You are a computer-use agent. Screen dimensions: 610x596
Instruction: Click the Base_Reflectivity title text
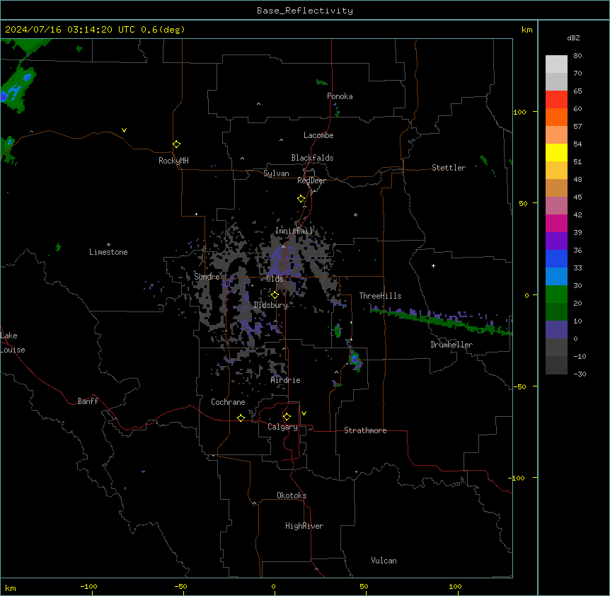pyautogui.click(x=305, y=11)
